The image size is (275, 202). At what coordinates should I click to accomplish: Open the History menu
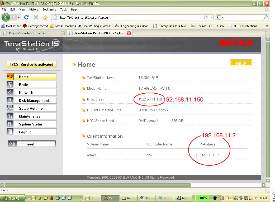tap(34, 9)
